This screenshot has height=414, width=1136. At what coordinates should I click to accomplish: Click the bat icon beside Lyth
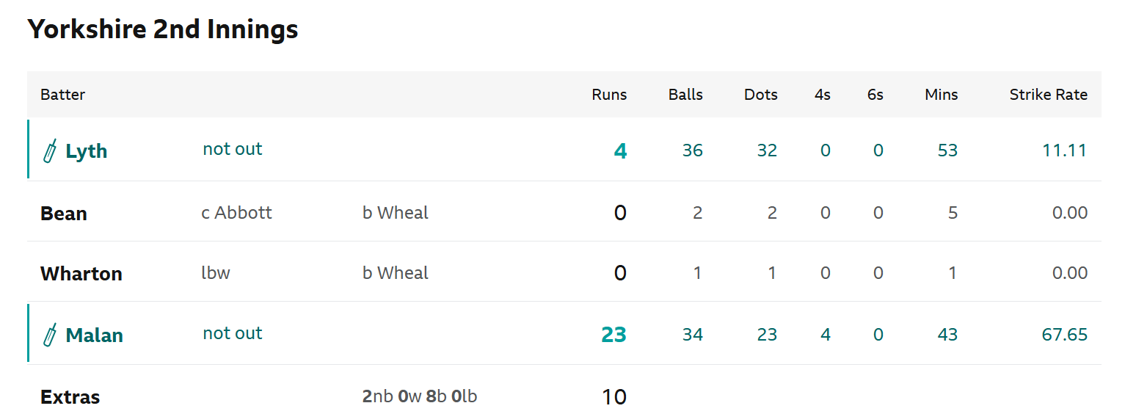click(50, 151)
